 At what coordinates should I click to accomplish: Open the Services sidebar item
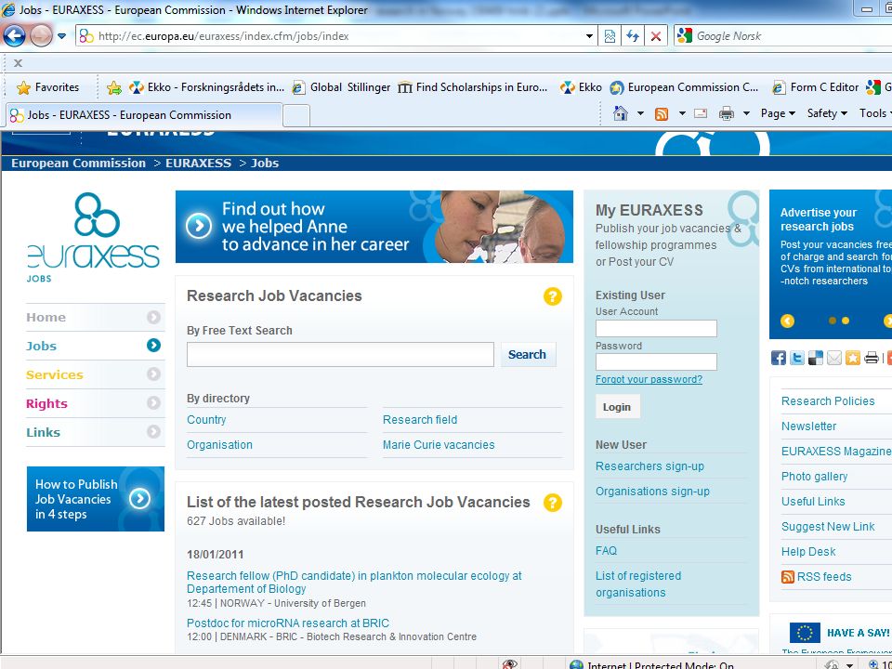pos(95,374)
